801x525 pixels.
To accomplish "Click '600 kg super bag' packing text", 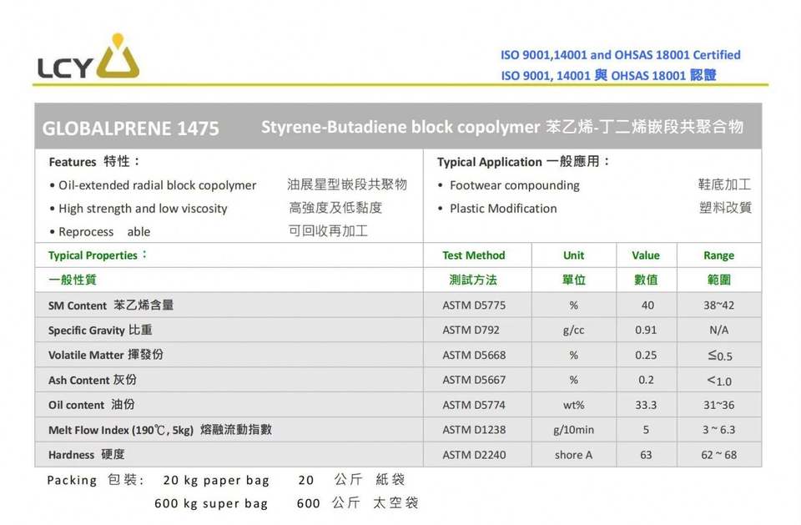I will click(211, 503).
